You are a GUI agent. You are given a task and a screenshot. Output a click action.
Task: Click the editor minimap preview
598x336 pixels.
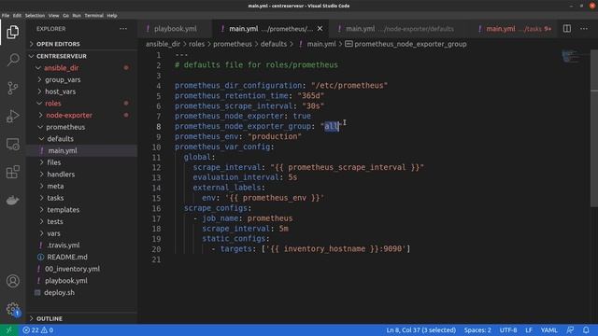[x=571, y=56]
